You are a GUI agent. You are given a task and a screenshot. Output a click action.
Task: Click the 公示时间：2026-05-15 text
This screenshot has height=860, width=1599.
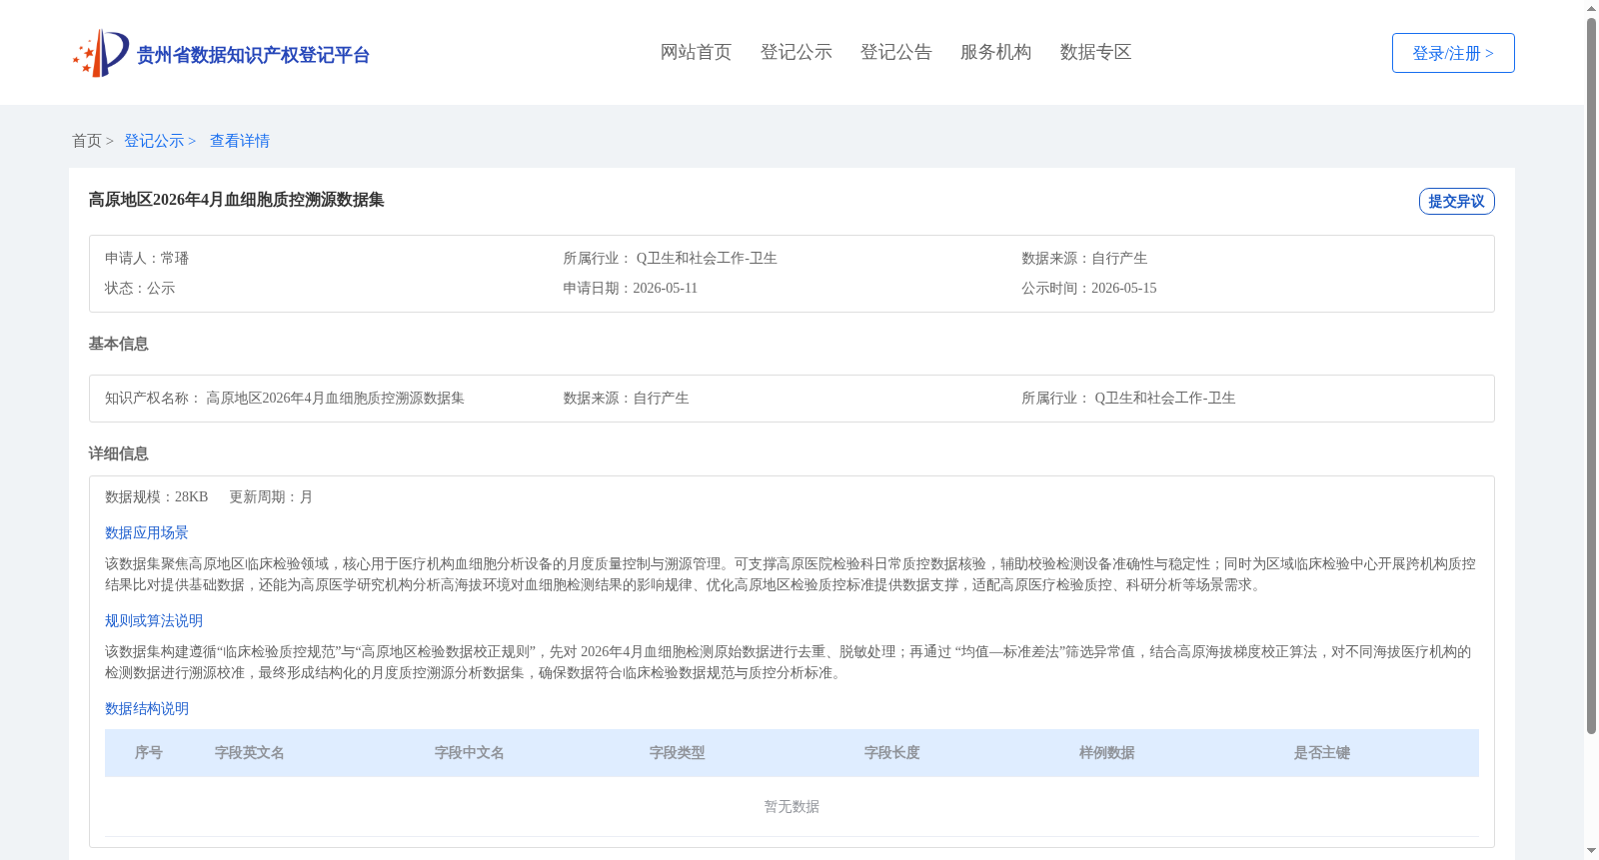(x=1089, y=288)
